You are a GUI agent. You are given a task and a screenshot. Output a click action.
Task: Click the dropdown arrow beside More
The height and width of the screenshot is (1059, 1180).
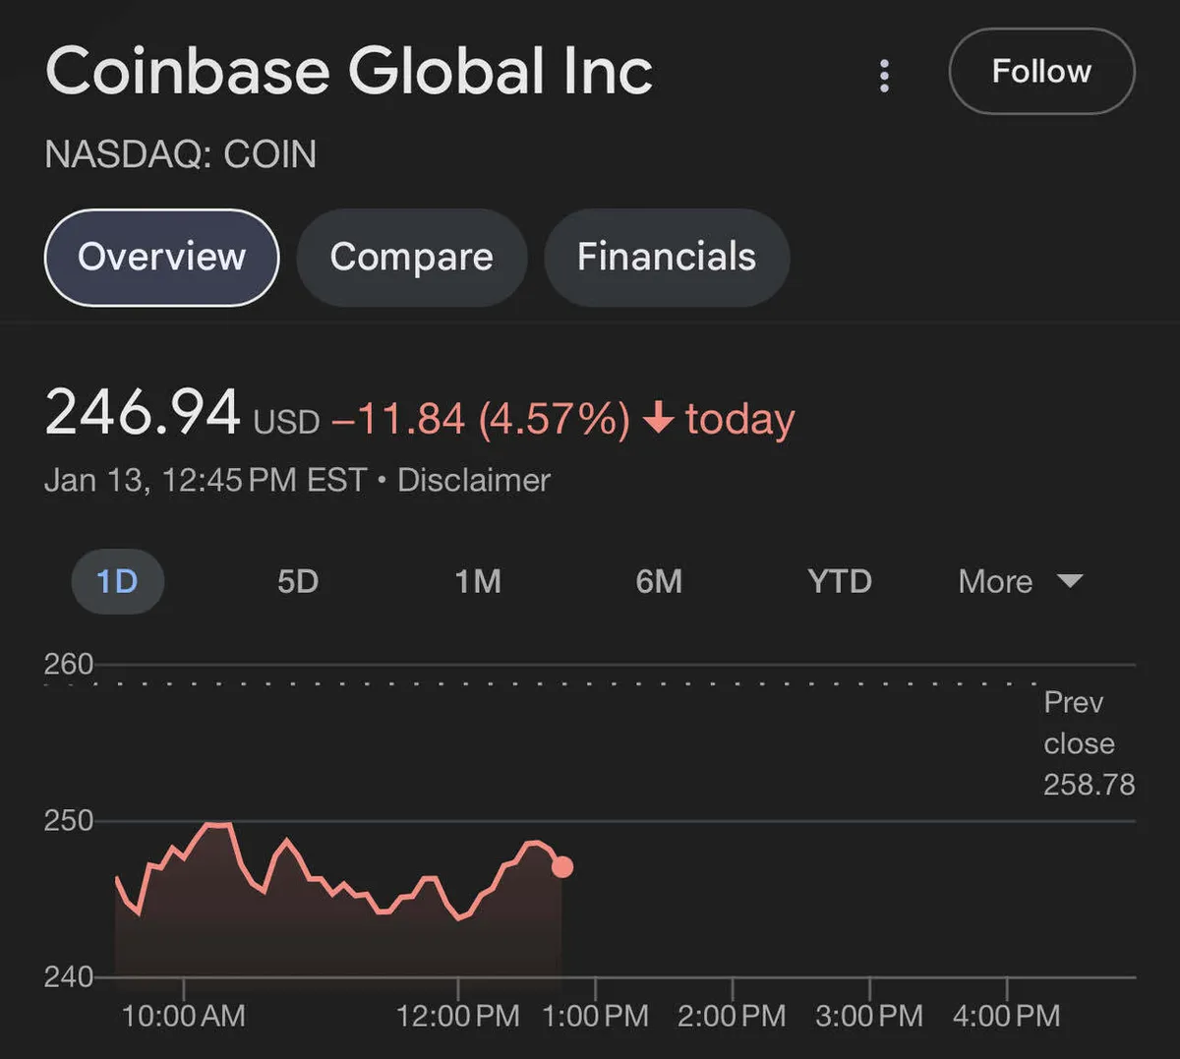click(x=1070, y=581)
